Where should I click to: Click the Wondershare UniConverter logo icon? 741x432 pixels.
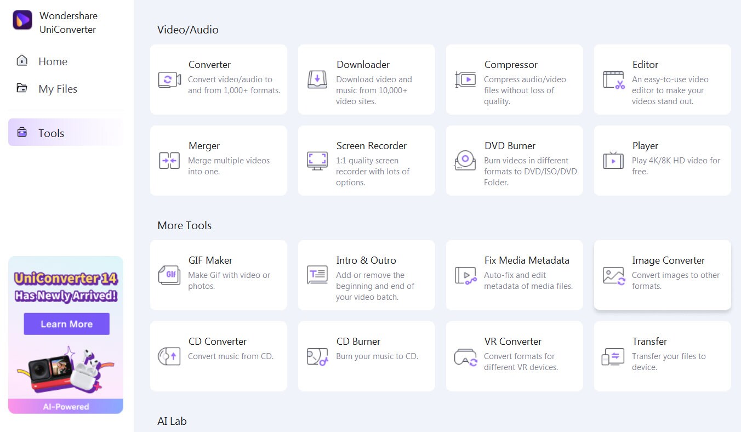22,20
